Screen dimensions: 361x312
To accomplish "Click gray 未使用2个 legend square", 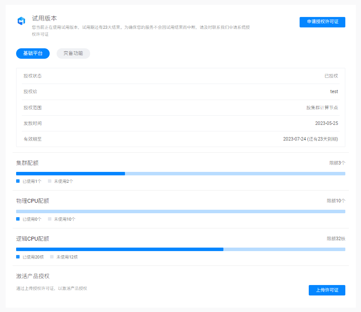I will pos(50,181).
